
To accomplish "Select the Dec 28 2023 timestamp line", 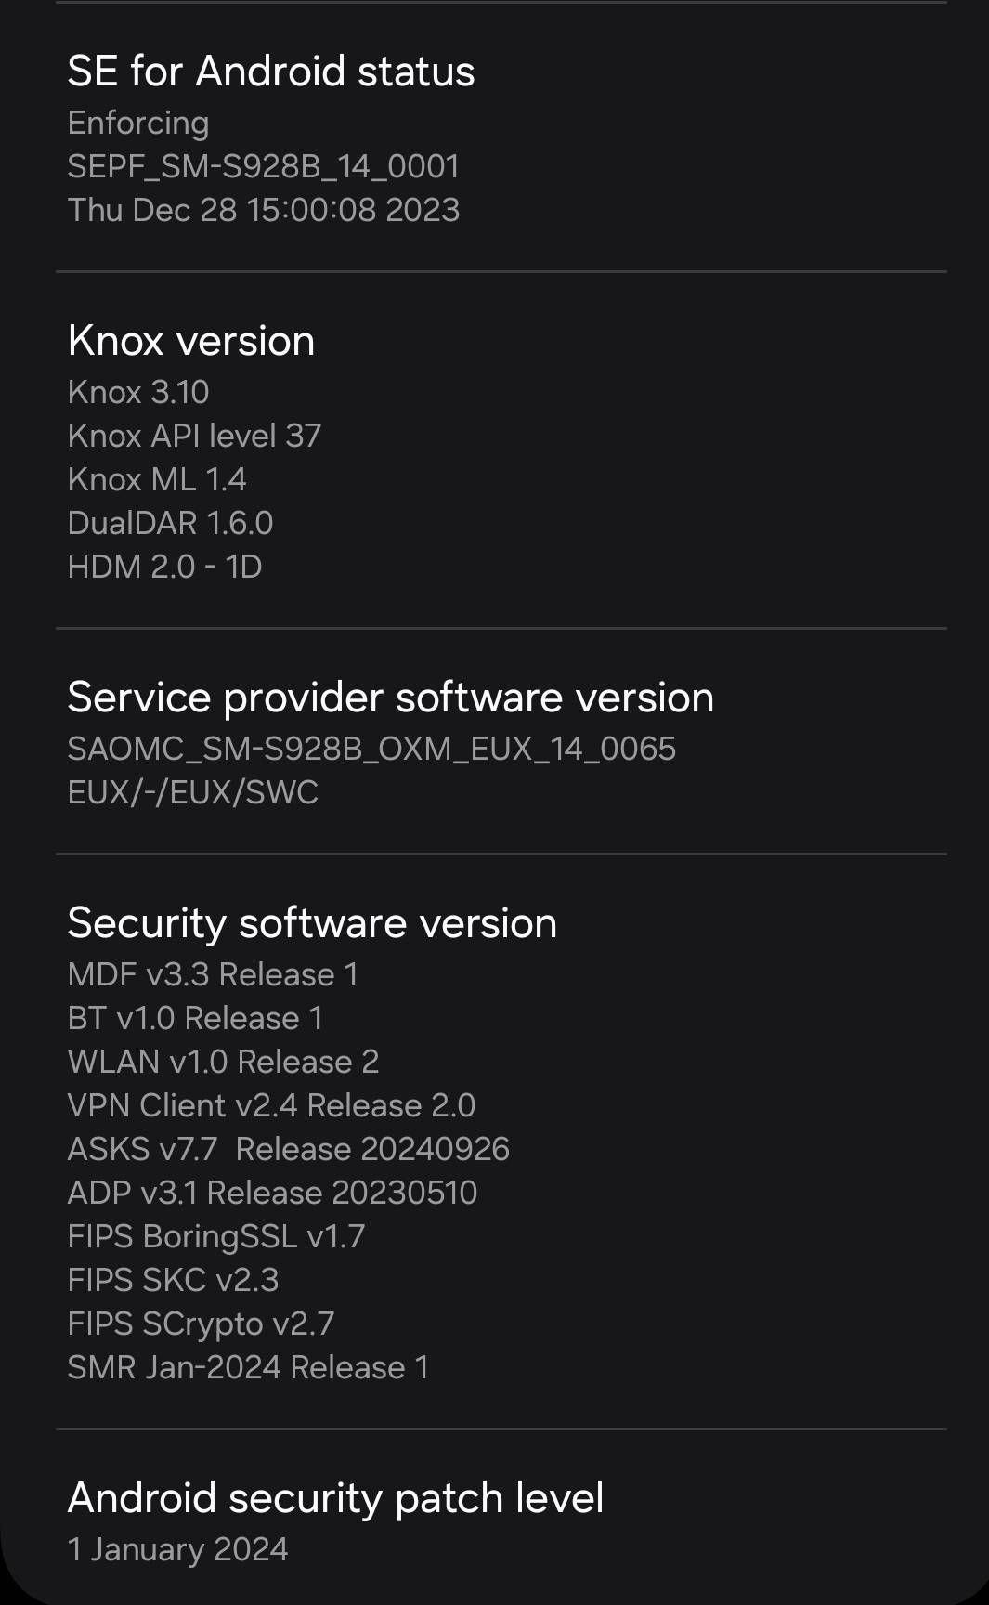I will 265,210.
